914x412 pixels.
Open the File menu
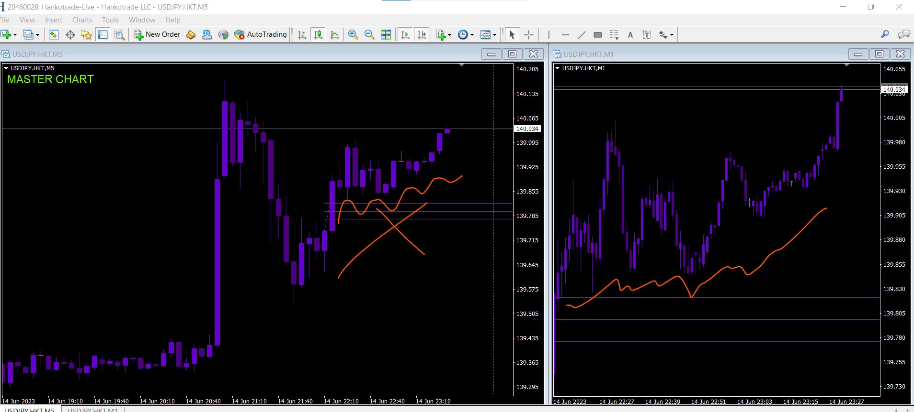(x=5, y=20)
